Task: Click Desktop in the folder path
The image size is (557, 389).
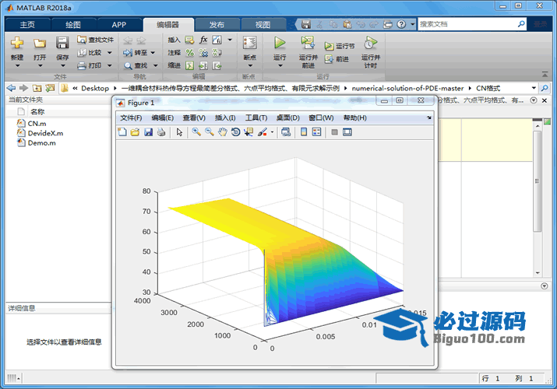Action: (x=95, y=88)
